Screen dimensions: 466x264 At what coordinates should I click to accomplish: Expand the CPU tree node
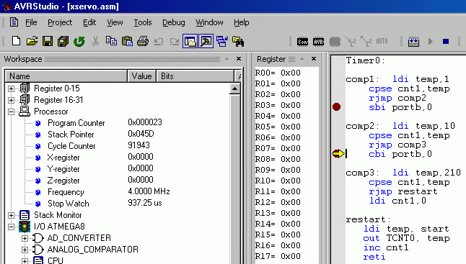pyautogui.click(x=25, y=261)
